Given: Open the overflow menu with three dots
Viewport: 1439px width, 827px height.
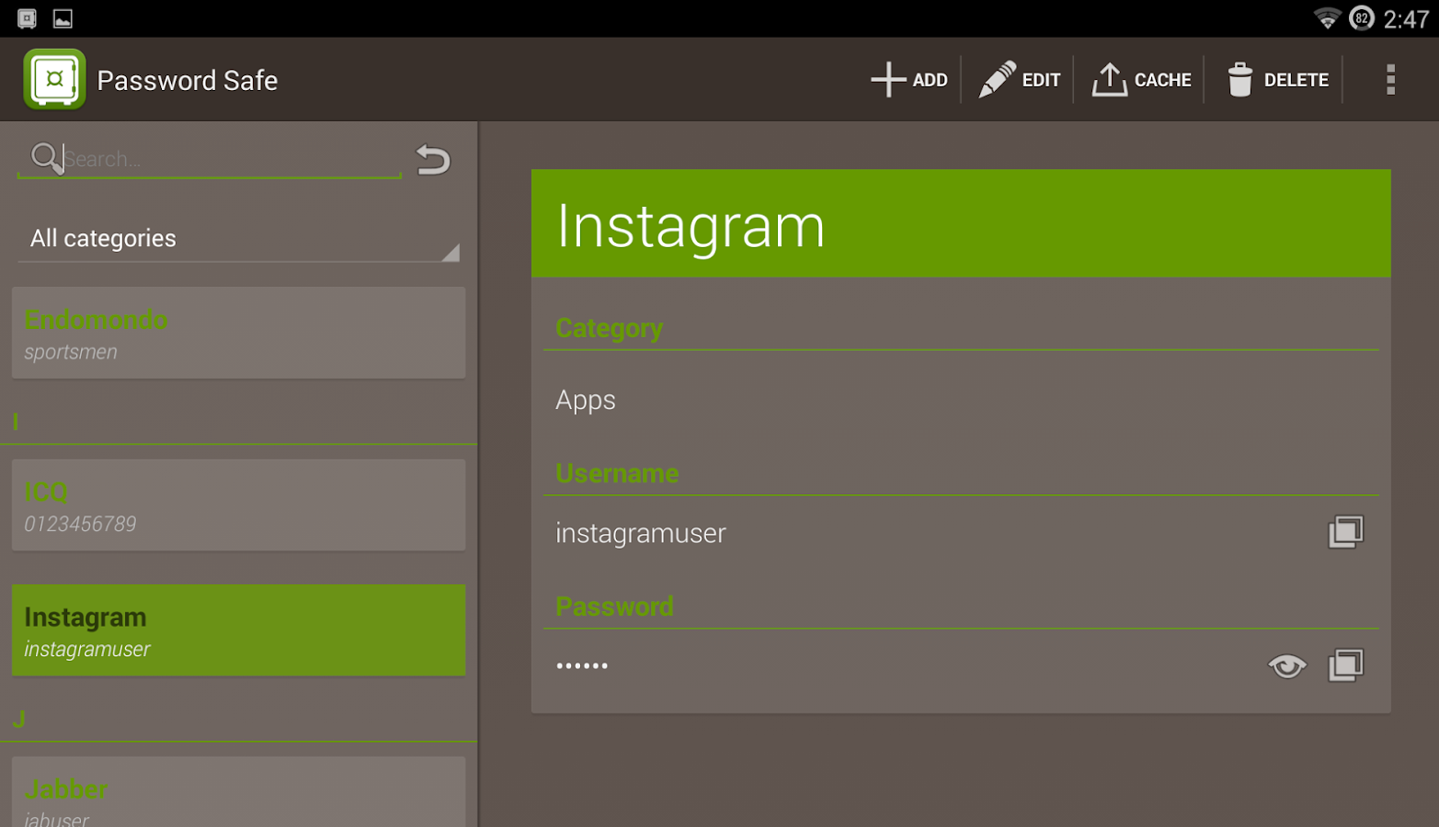Looking at the screenshot, I should tap(1390, 79).
